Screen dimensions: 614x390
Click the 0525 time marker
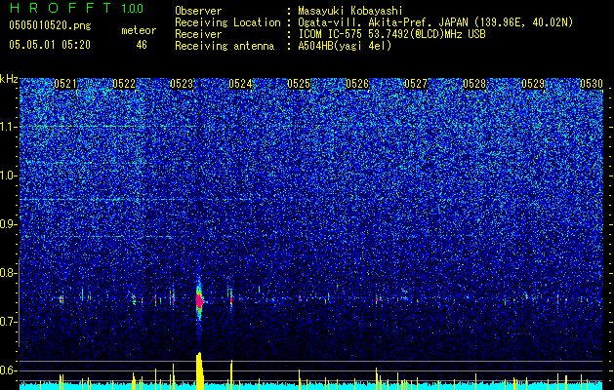[299, 83]
